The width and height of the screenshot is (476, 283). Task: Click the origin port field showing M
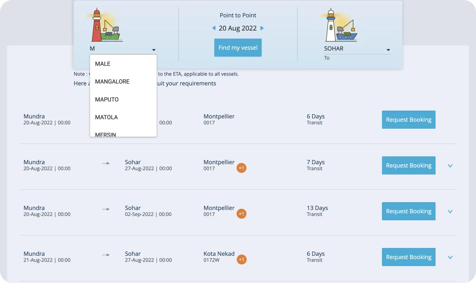click(123, 49)
